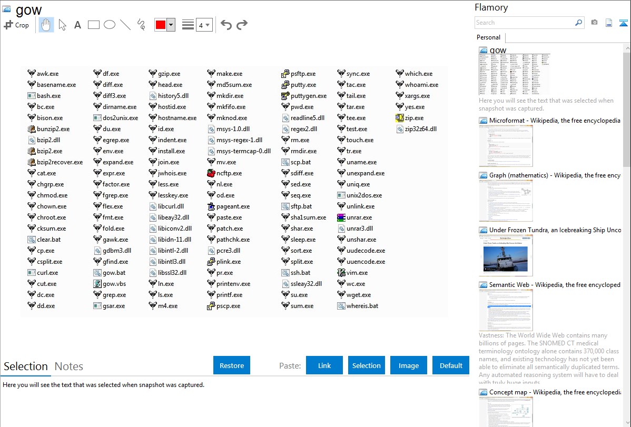Click the search magnifier icon
Screen dimensions: 631x427
[579, 23]
